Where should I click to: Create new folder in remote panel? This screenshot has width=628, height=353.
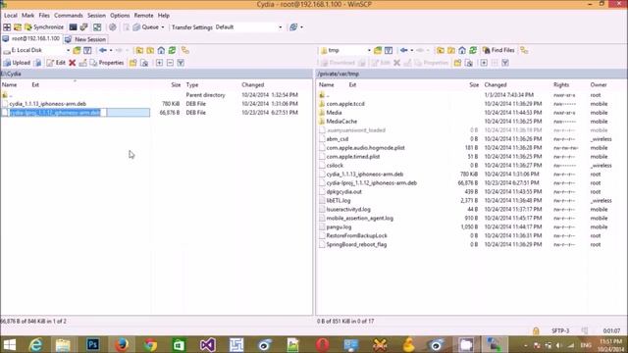tap(458, 63)
